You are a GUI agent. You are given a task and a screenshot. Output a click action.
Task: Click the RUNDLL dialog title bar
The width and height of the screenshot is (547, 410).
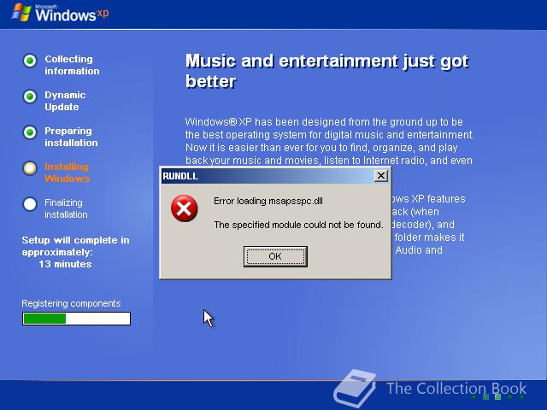[x=275, y=176]
